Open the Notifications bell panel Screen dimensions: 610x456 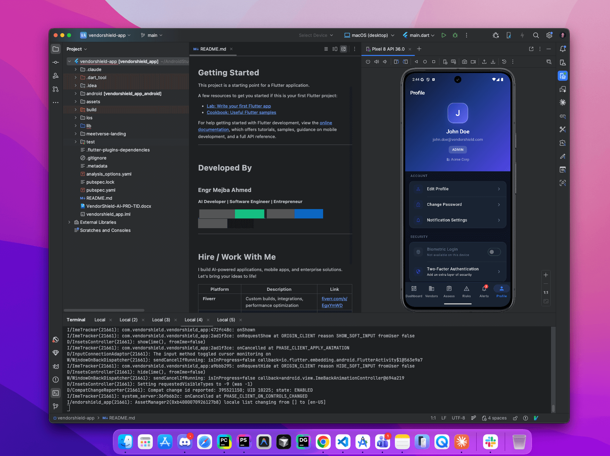pos(562,49)
